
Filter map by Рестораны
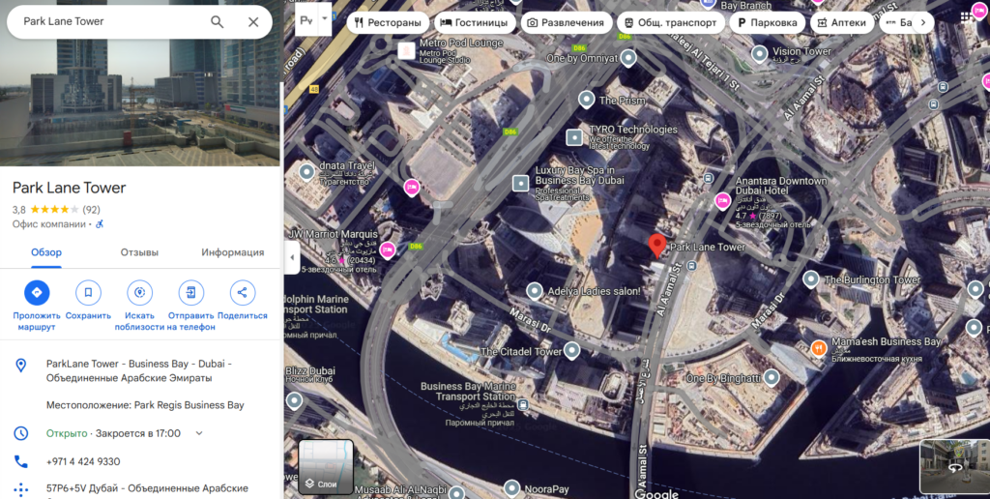point(388,22)
